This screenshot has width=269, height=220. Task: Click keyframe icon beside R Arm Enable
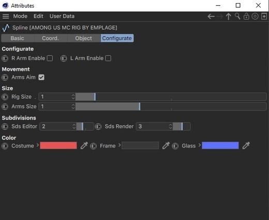point(5,58)
